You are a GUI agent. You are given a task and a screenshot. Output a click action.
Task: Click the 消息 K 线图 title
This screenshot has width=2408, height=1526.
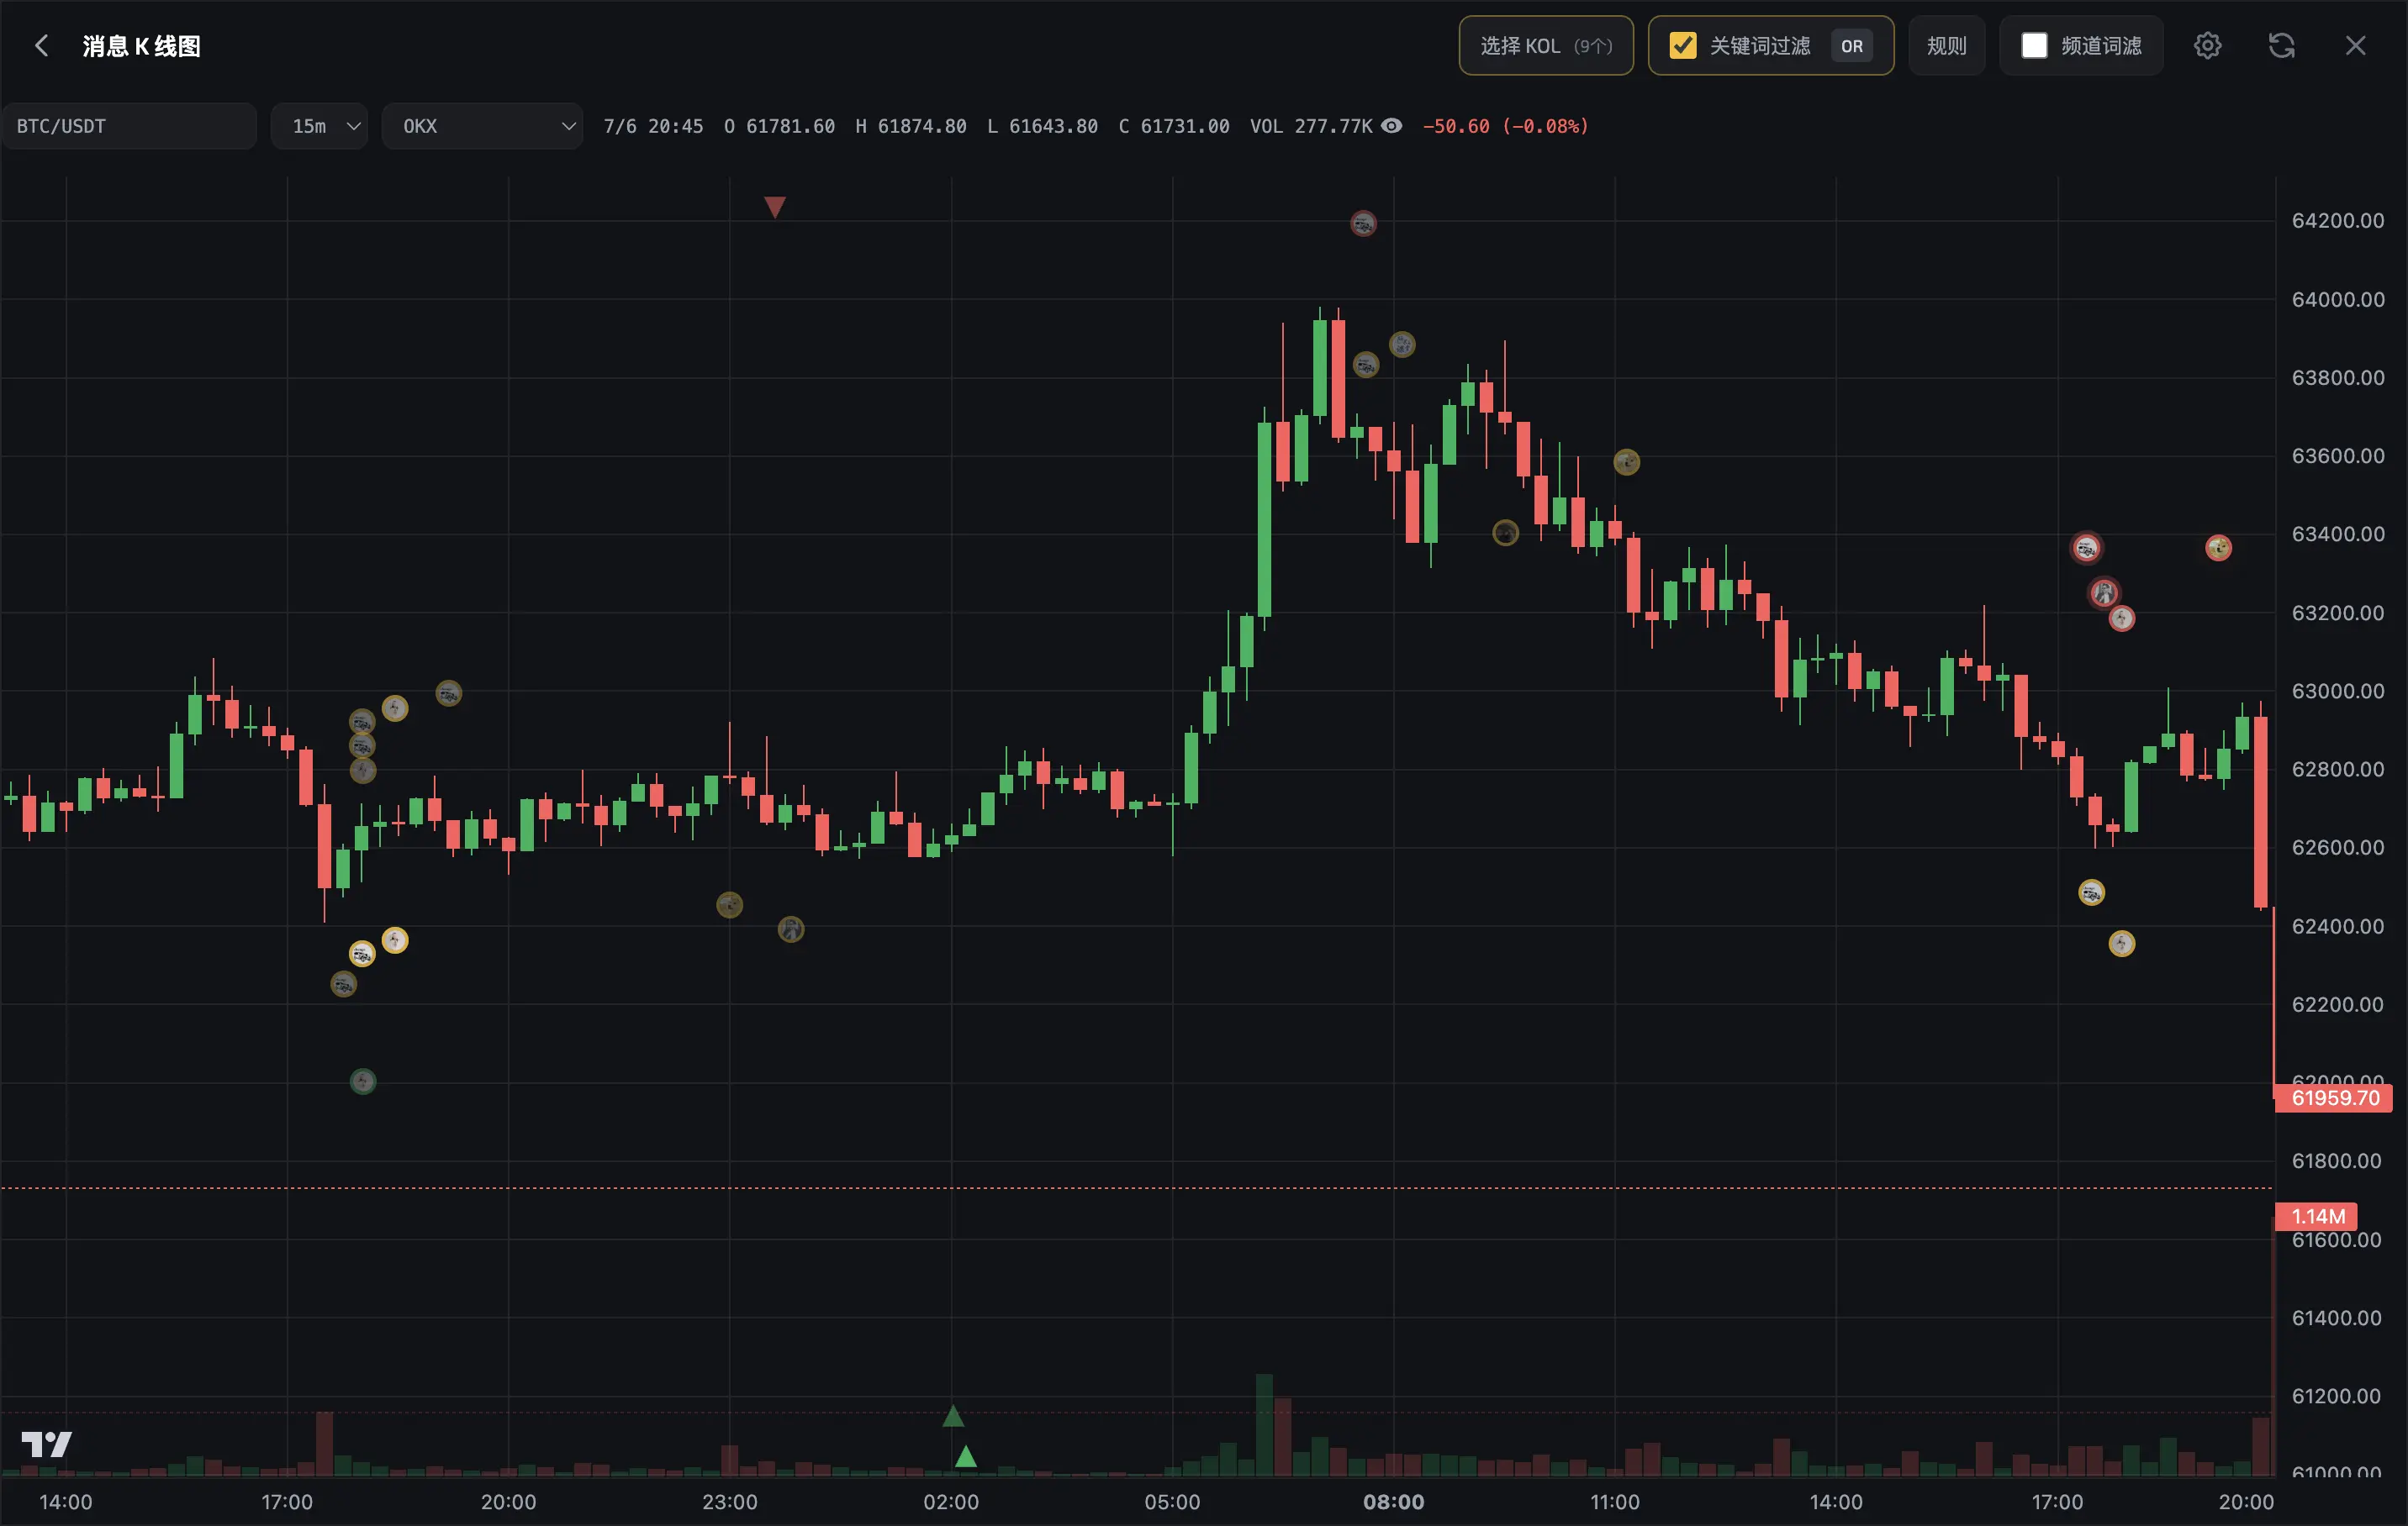[142, 46]
